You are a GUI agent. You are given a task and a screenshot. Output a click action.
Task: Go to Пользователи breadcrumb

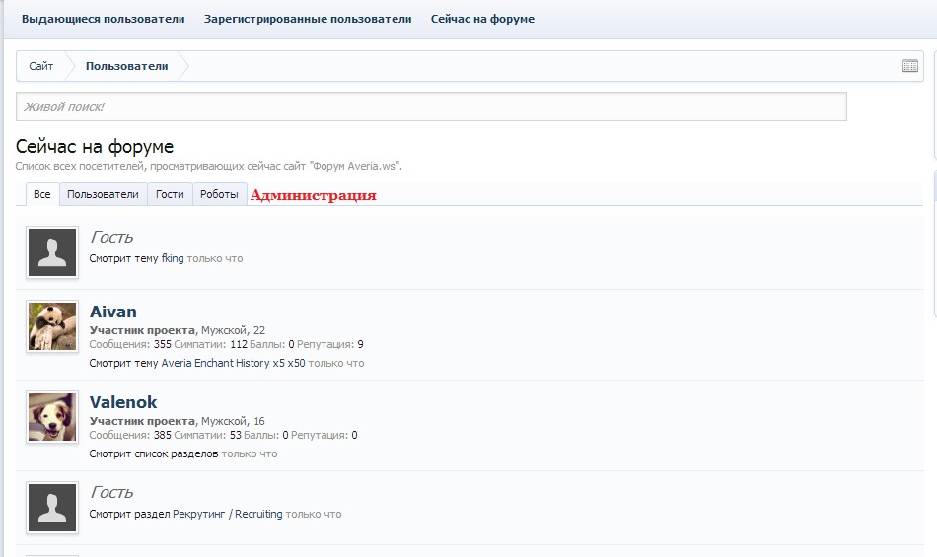tap(126, 66)
